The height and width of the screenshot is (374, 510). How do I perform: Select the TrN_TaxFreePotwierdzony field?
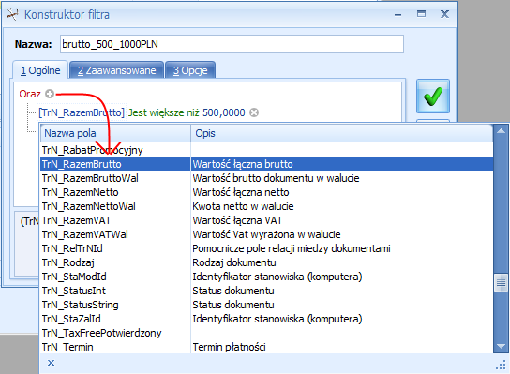(x=102, y=333)
